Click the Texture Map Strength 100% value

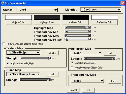coord(53,58)
